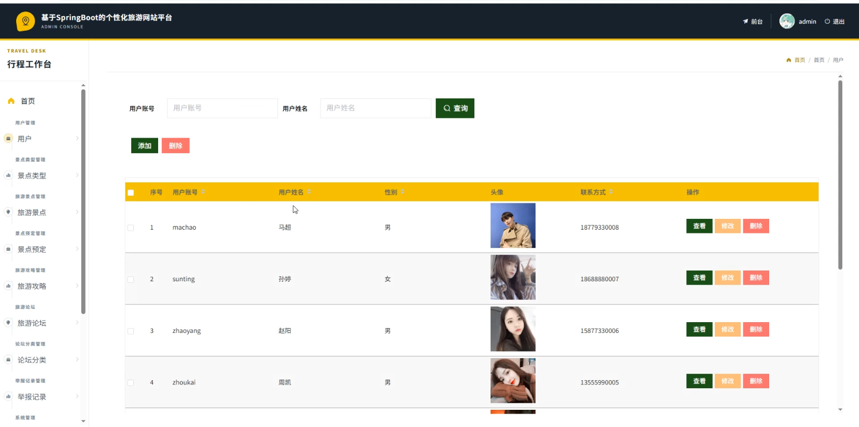Tick the select-all checkbox in table header
This screenshot has height=427, width=859.
(x=131, y=193)
